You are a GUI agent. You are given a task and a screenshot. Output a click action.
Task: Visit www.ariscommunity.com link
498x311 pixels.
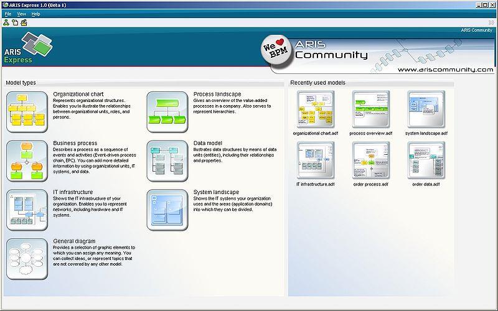pyautogui.click(x=445, y=70)
